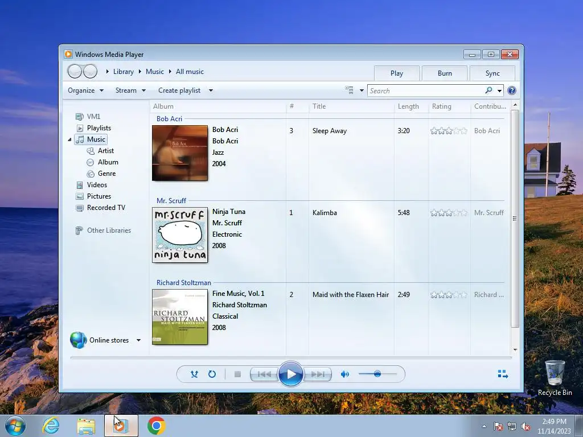This screenshot has width=583, height=437.
Task: Open Recorded TV in the navigation pane
Action: point(101,208)
